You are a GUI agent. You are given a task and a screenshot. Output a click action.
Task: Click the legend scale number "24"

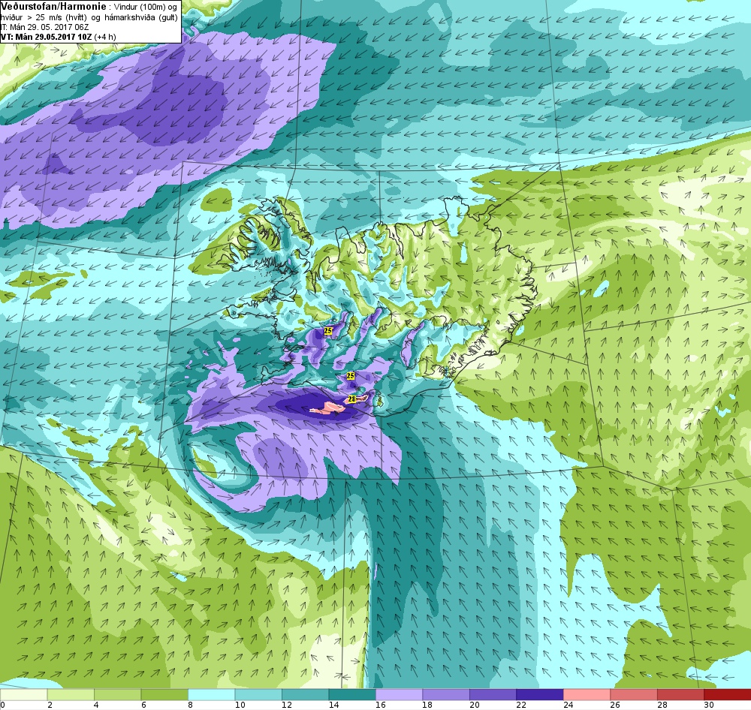point(569,705)
